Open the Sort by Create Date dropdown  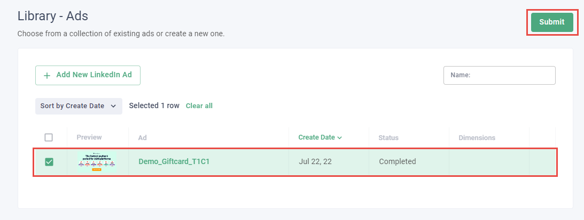click(78, 106)
